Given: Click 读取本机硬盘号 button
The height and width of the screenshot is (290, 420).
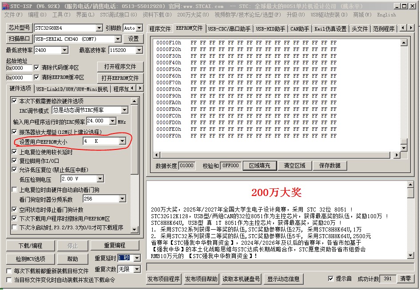Looking at the screenshot, I should tap(242, 279).
